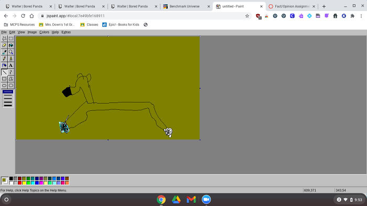This screenshot has width=367, height=206.
Task: Open the Mrs. Down's 1st Gr... bookmark
Action: pyautogui.click(x=57, y=25)
